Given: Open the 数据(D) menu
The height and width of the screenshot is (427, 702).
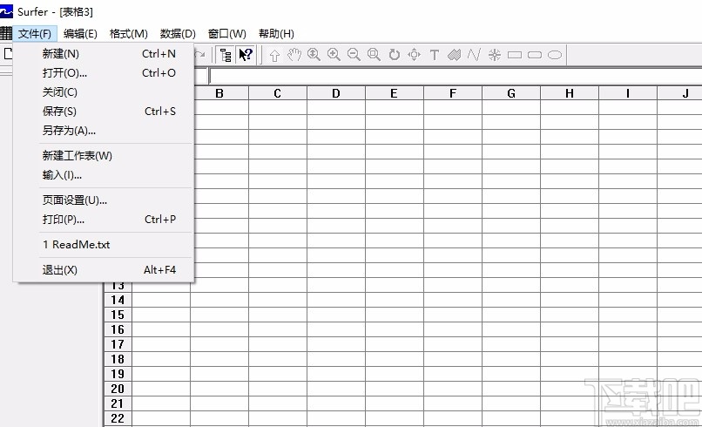Looking at the screenshot, I should tap(178, 34).
